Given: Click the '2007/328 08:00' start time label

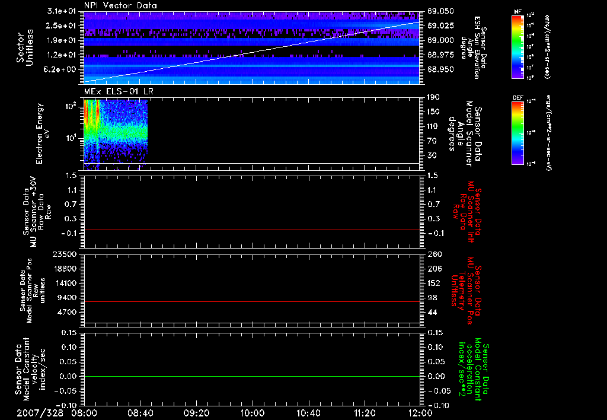Looking at the screenshot, I should click(x=58, y=413).
